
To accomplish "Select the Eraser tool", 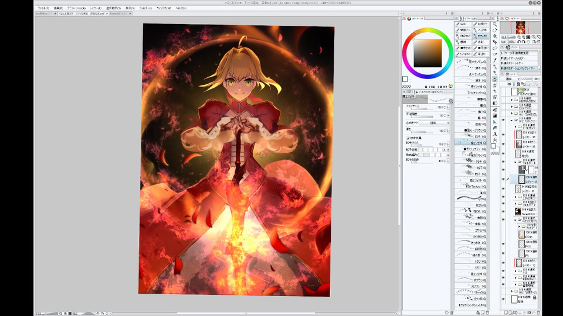I will 495,96.
